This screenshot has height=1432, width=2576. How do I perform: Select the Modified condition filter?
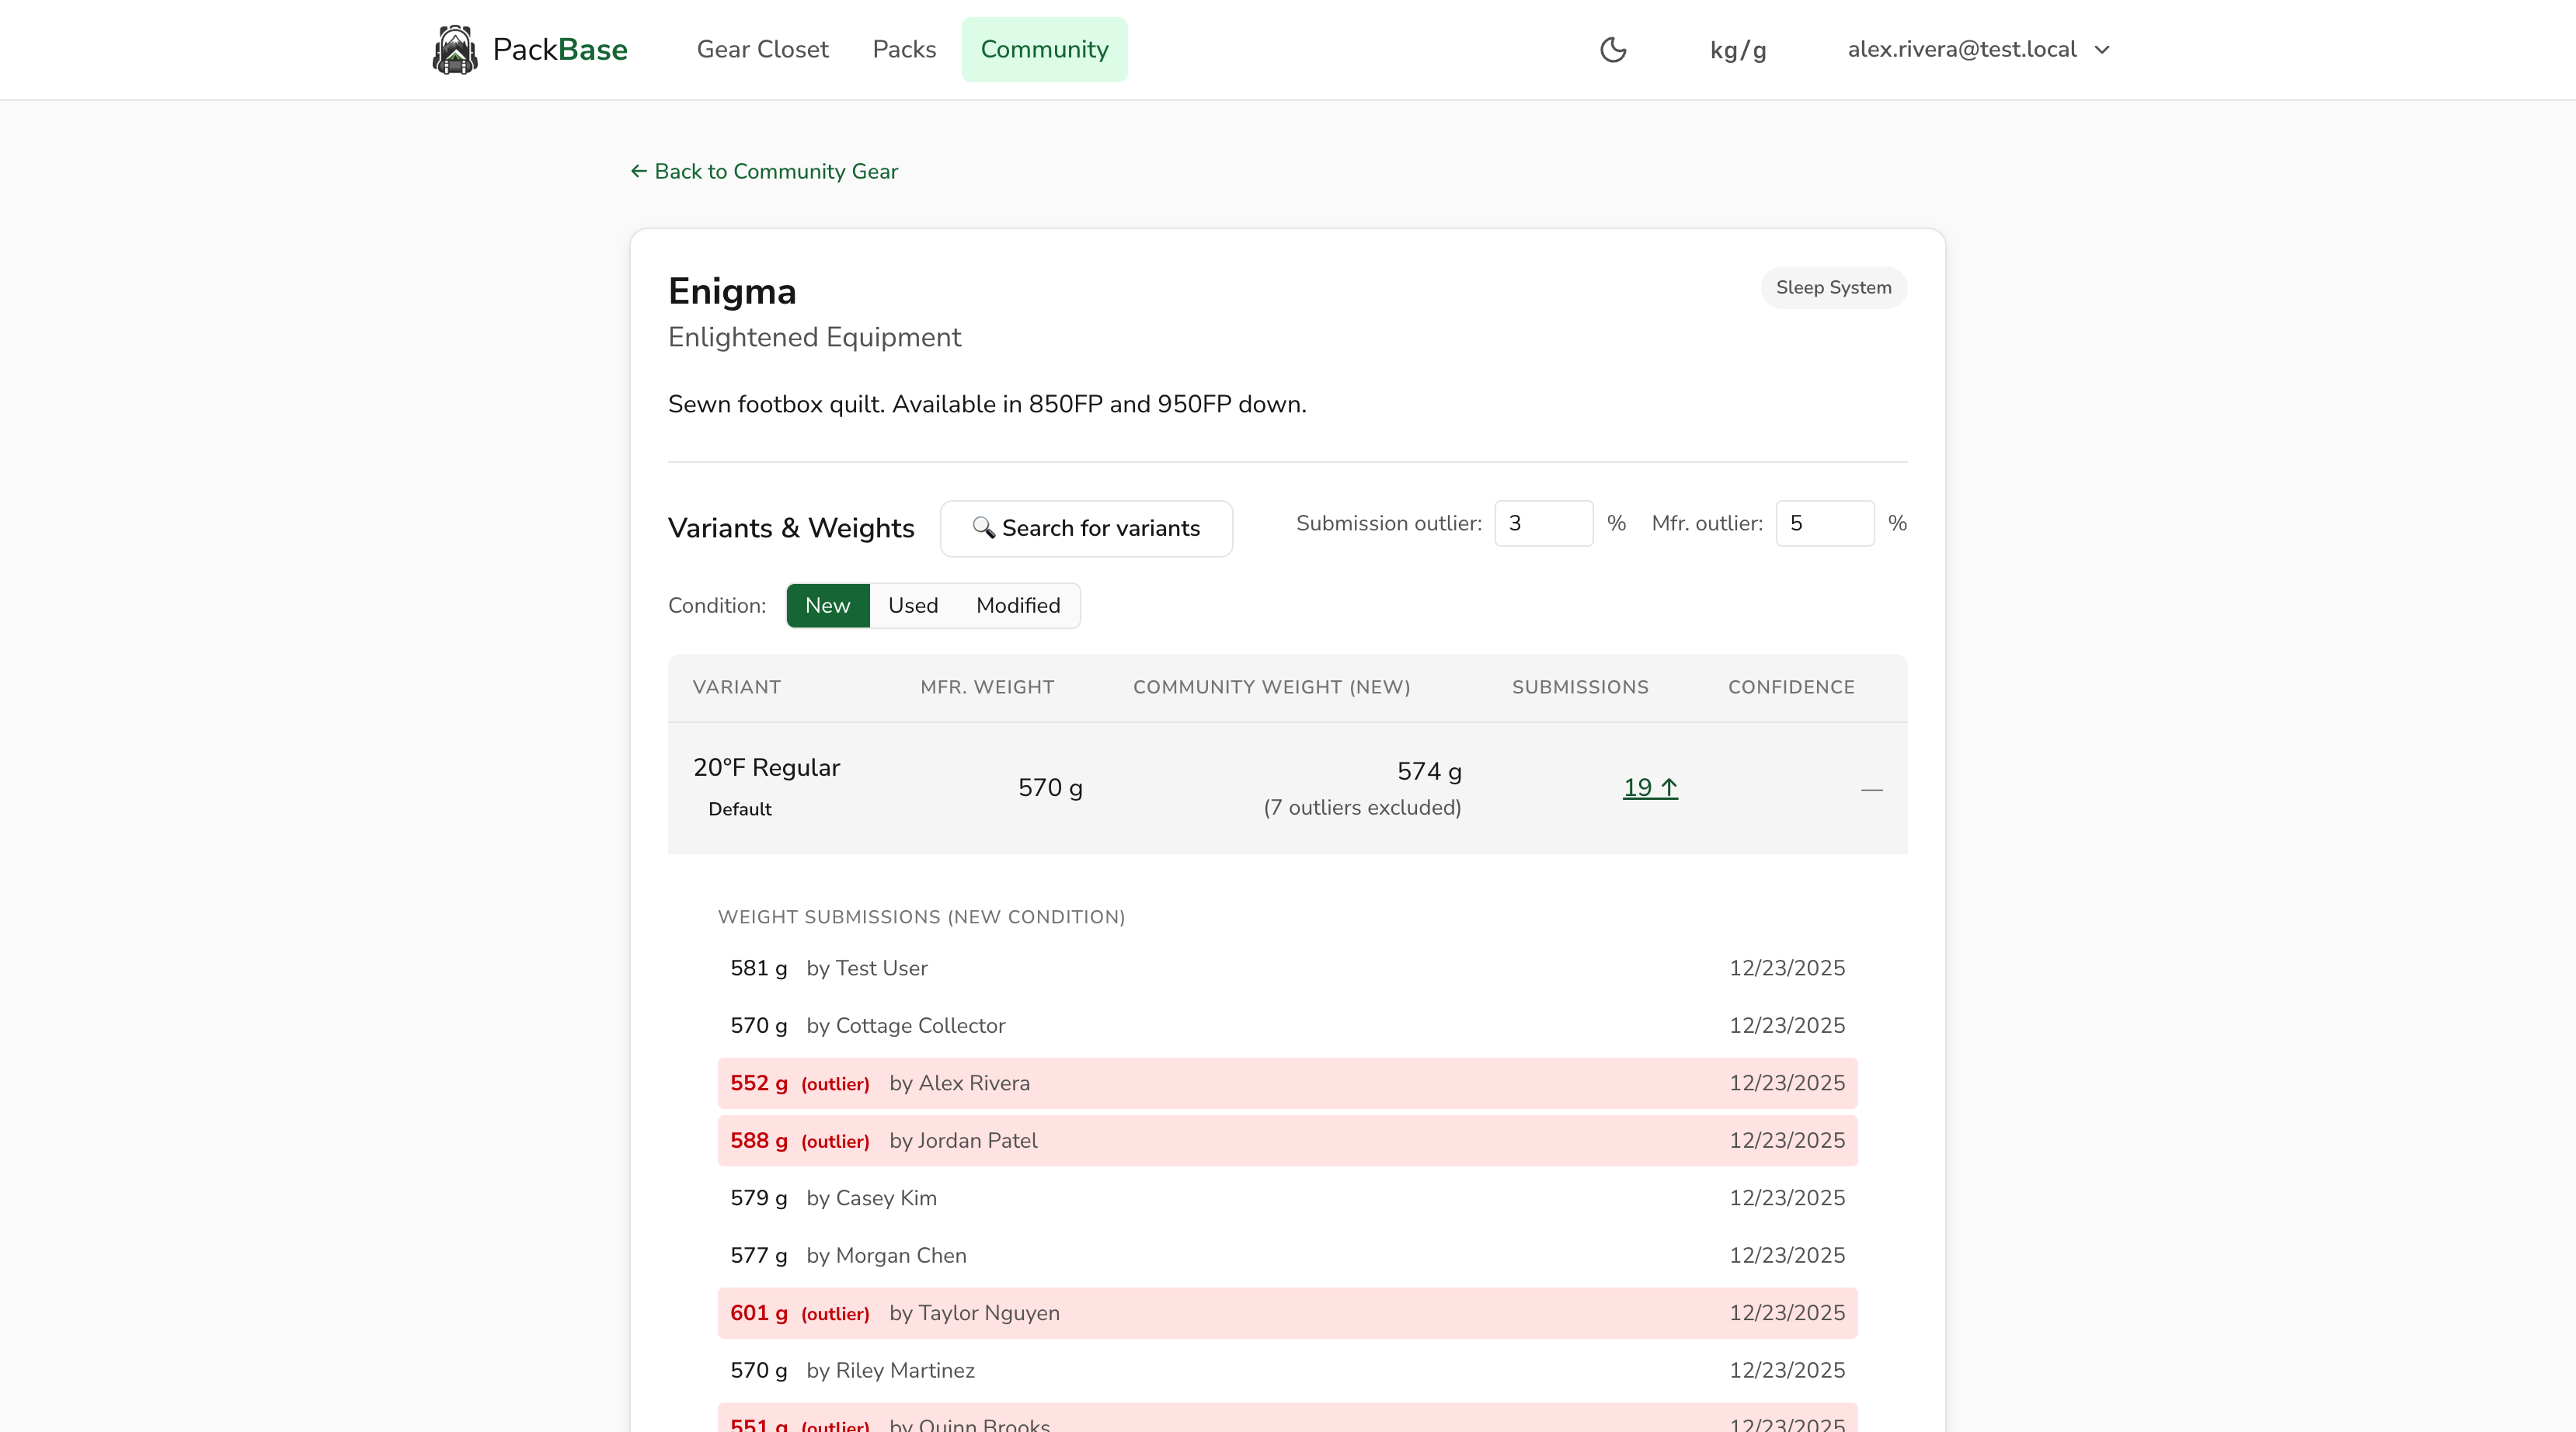1017,605
